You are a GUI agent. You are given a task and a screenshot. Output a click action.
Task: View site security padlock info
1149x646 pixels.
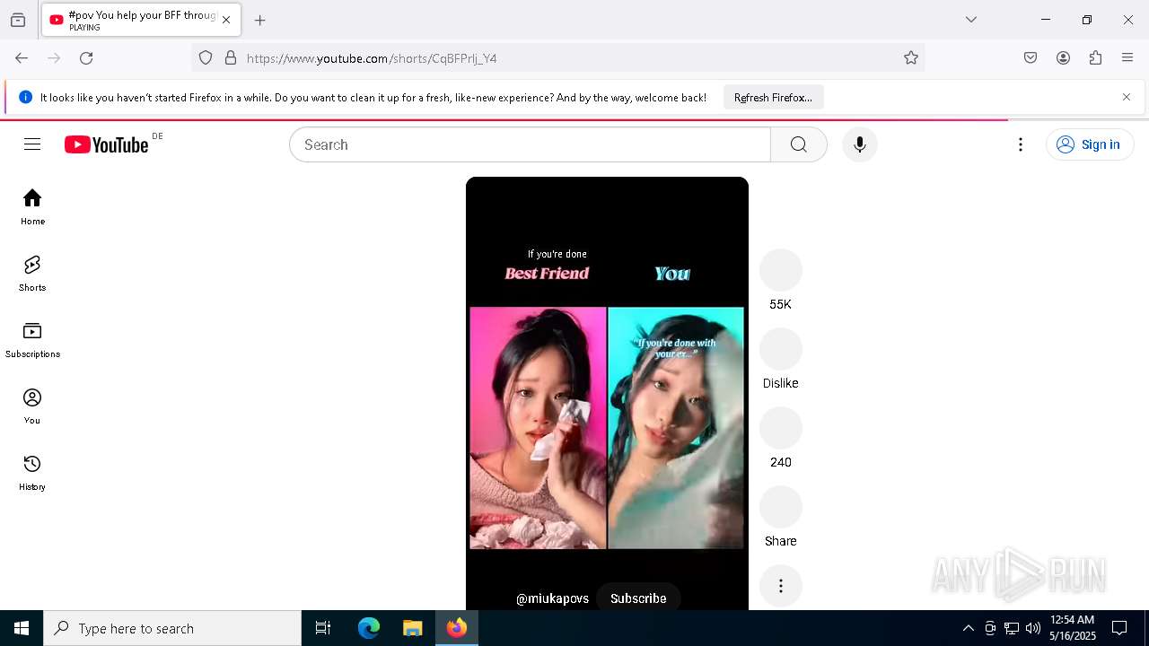pyautogui.click(x=231, y=58)
